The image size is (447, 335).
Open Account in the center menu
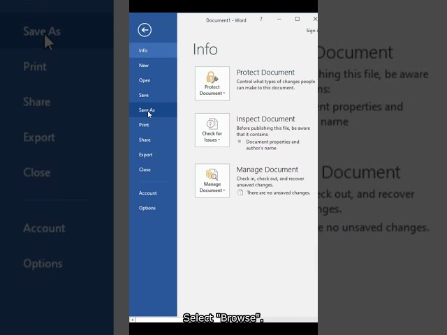click(153, 193)
